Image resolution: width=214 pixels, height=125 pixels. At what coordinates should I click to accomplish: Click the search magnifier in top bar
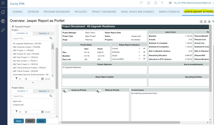tap(162, 3)
